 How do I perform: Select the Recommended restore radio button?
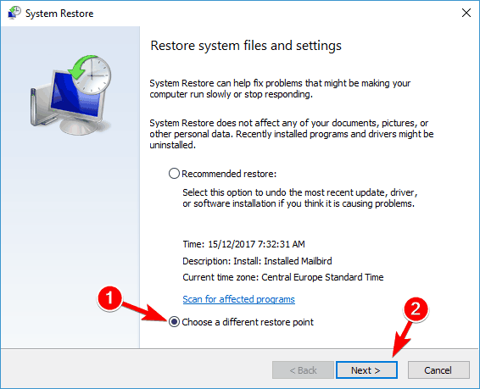(x=174, y=174)
